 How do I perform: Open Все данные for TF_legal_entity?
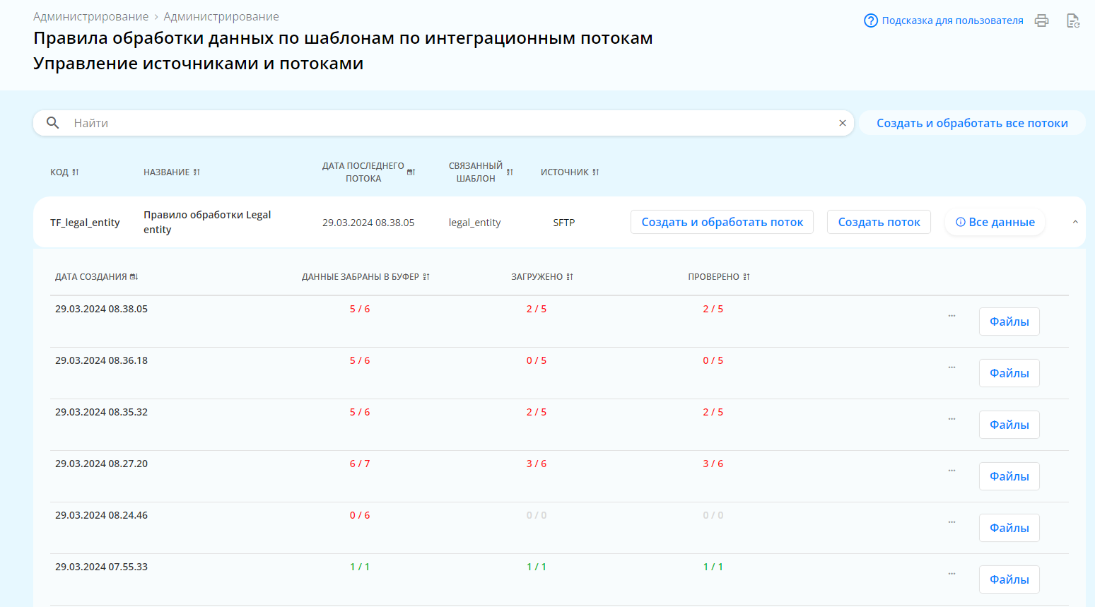[x=995, y=222]
